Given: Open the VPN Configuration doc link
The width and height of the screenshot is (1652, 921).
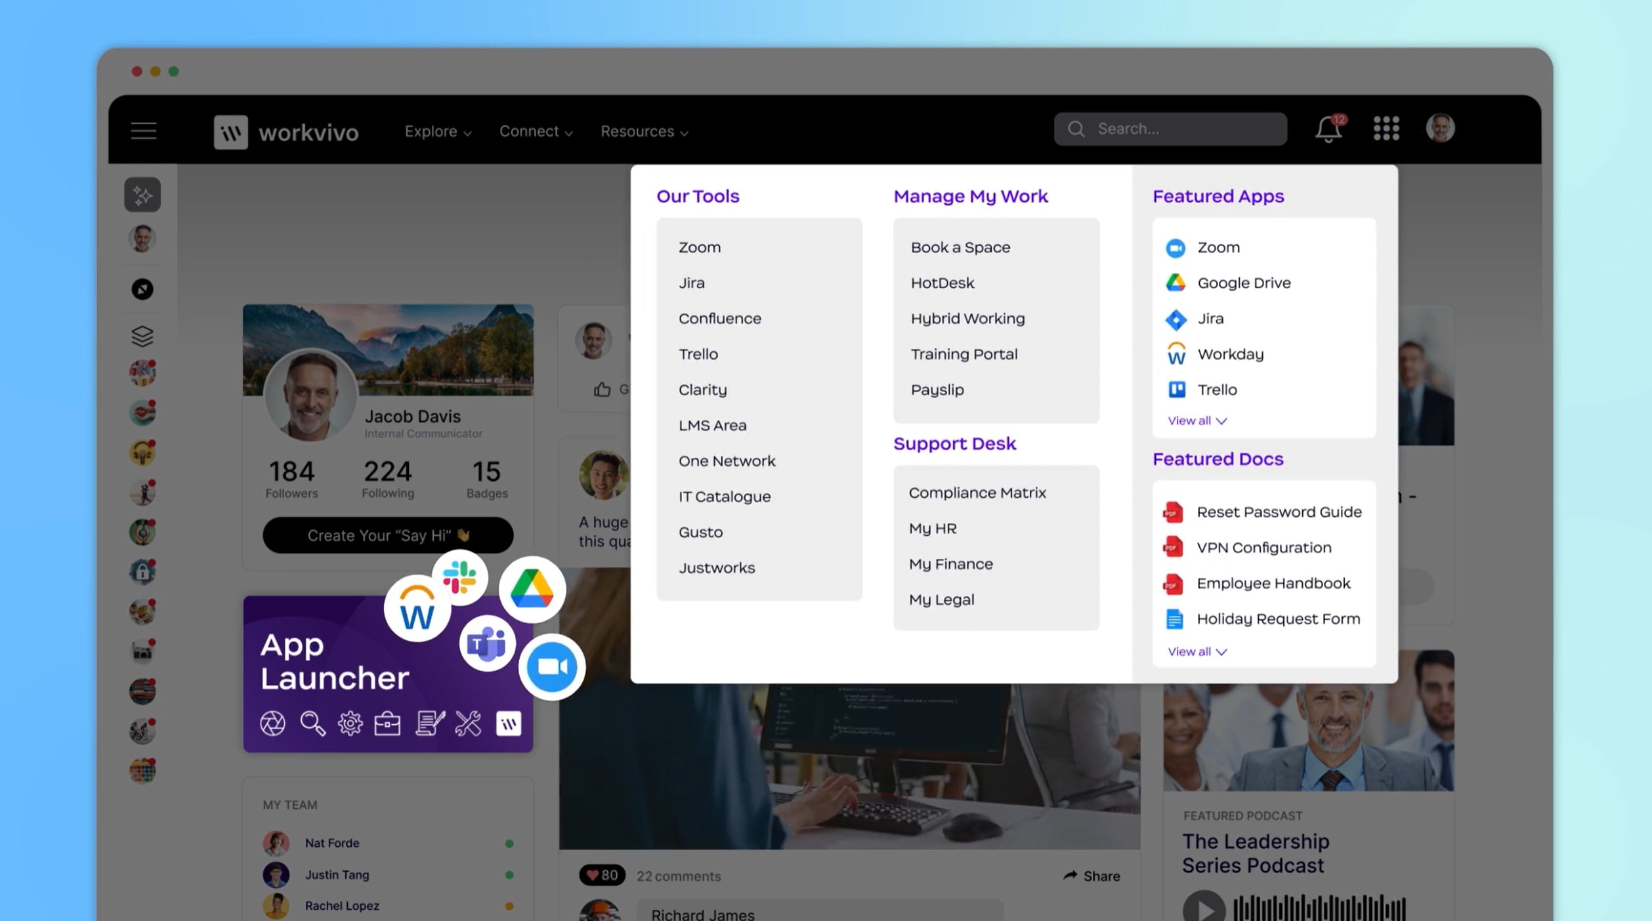Looking at the screenshot, I should coord(1264,548).
